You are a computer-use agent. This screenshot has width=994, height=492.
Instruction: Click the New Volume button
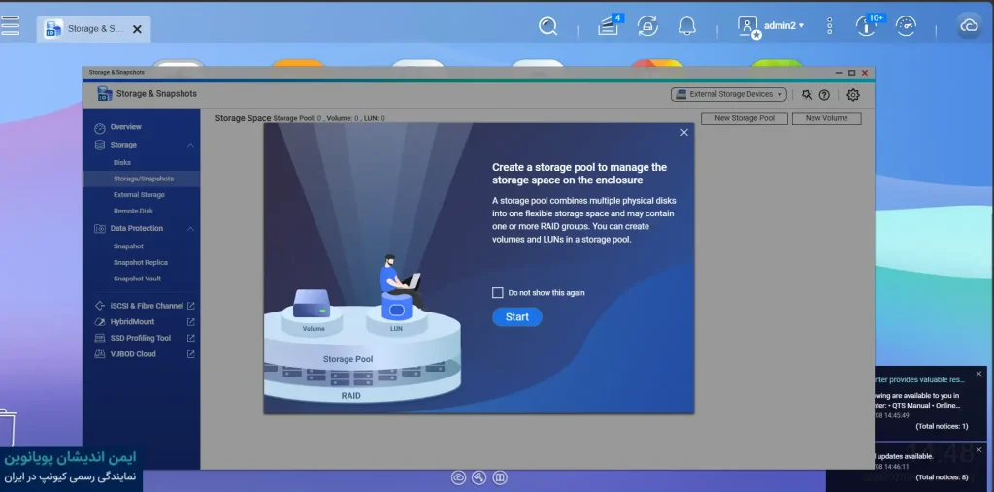point(827,118)
